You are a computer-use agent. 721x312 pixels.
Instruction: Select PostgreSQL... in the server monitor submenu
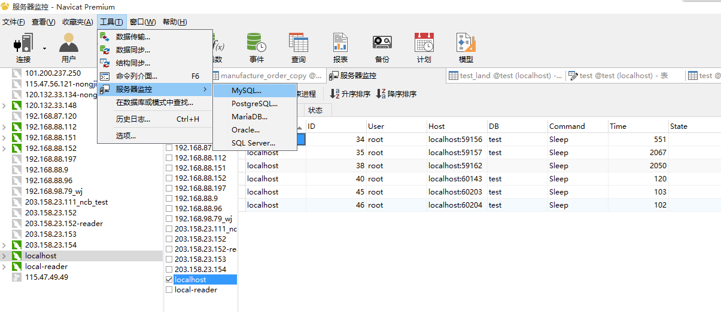255,104
